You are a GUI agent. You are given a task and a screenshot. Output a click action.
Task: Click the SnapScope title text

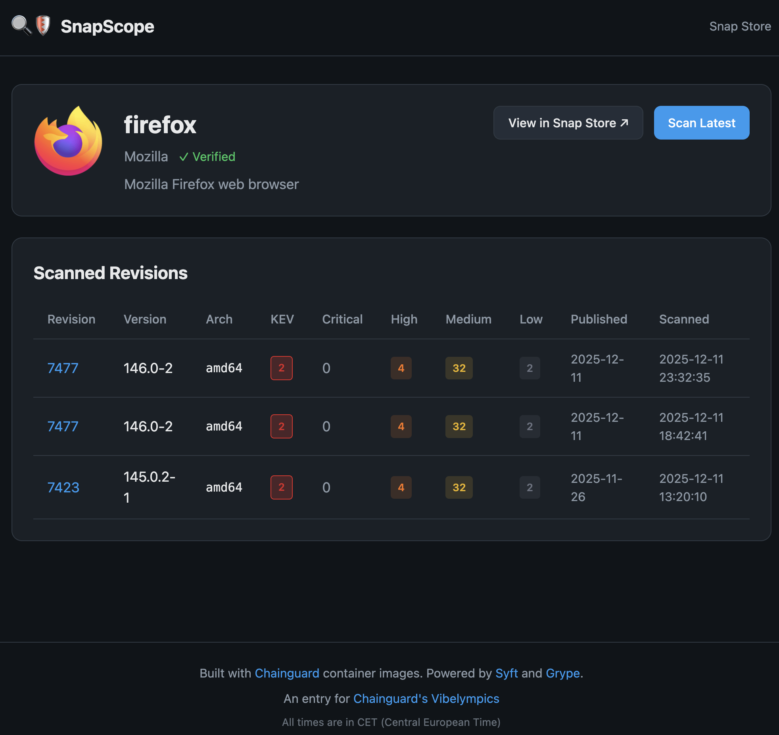pyautogui.click(x=107, y=27)
